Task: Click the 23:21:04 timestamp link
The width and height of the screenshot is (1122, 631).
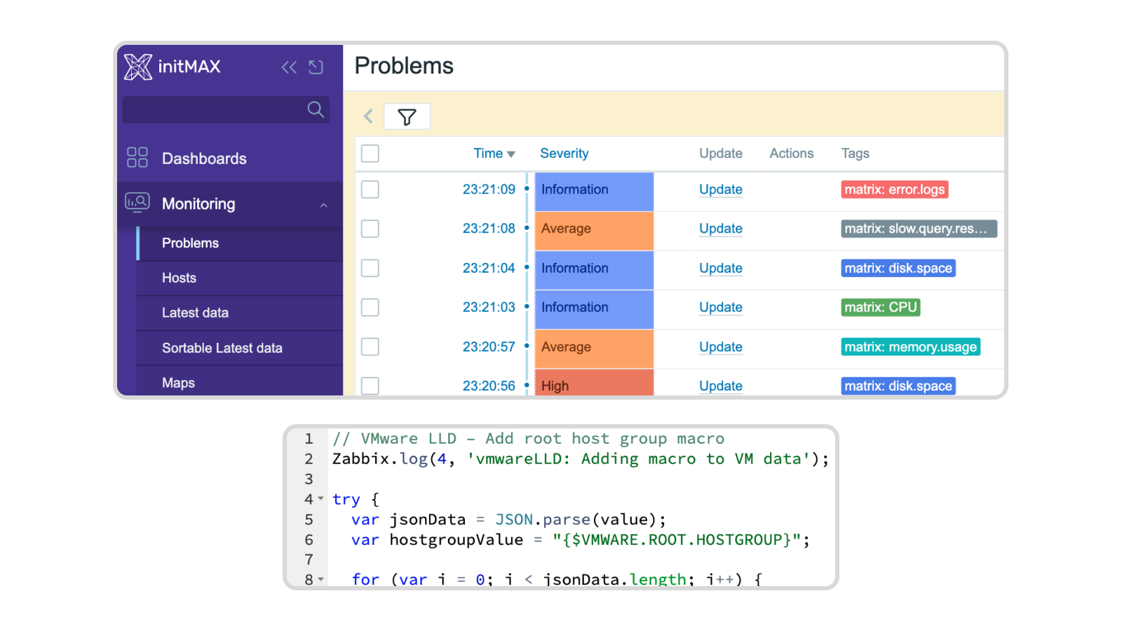Action: tap(488, 268)
